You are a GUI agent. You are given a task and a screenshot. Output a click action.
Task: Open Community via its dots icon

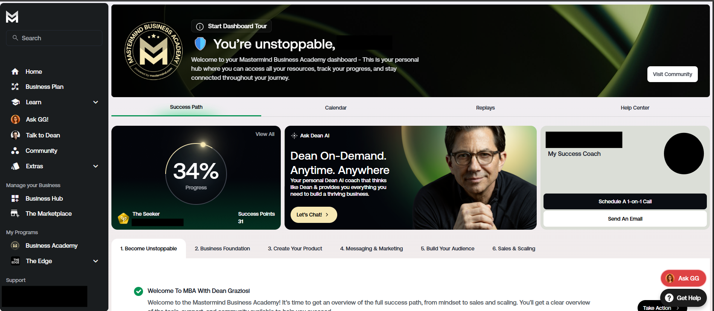click(15, 151)
